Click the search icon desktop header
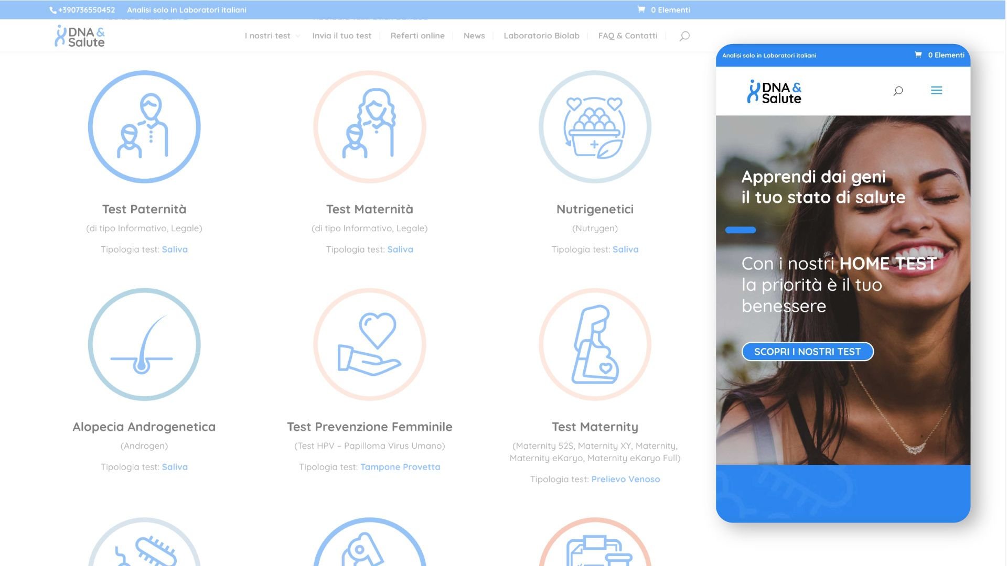The image size is (1007, 566). click(x=683, y=35)
